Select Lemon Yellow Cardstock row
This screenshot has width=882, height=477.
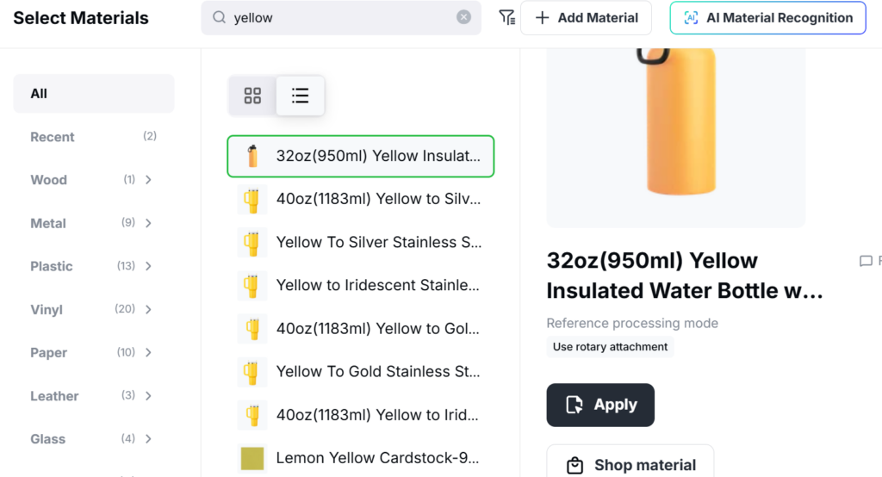[x=361, y=458]
